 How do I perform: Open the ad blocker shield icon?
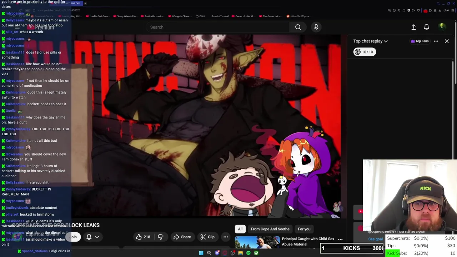[x=409, y=10]
